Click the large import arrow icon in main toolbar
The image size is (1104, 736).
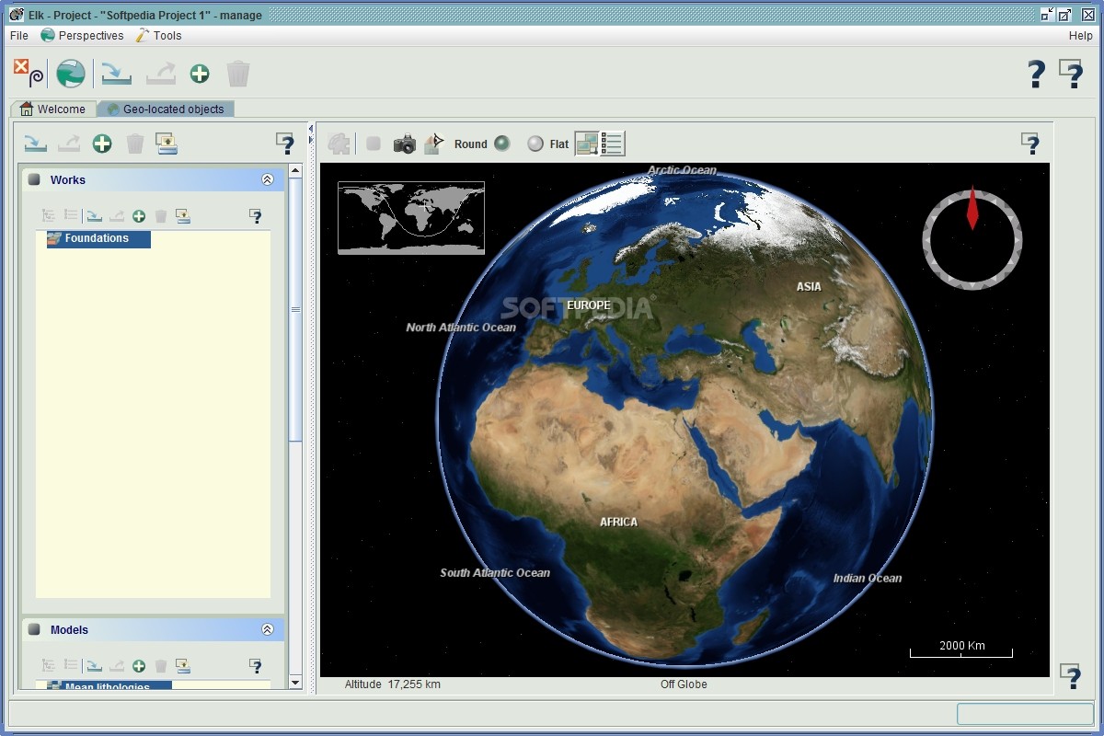pyautogui.click(x=117, y=74)
